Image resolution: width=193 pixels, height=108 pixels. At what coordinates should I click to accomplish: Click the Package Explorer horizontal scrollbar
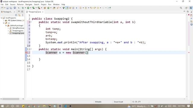click(11, 99)
